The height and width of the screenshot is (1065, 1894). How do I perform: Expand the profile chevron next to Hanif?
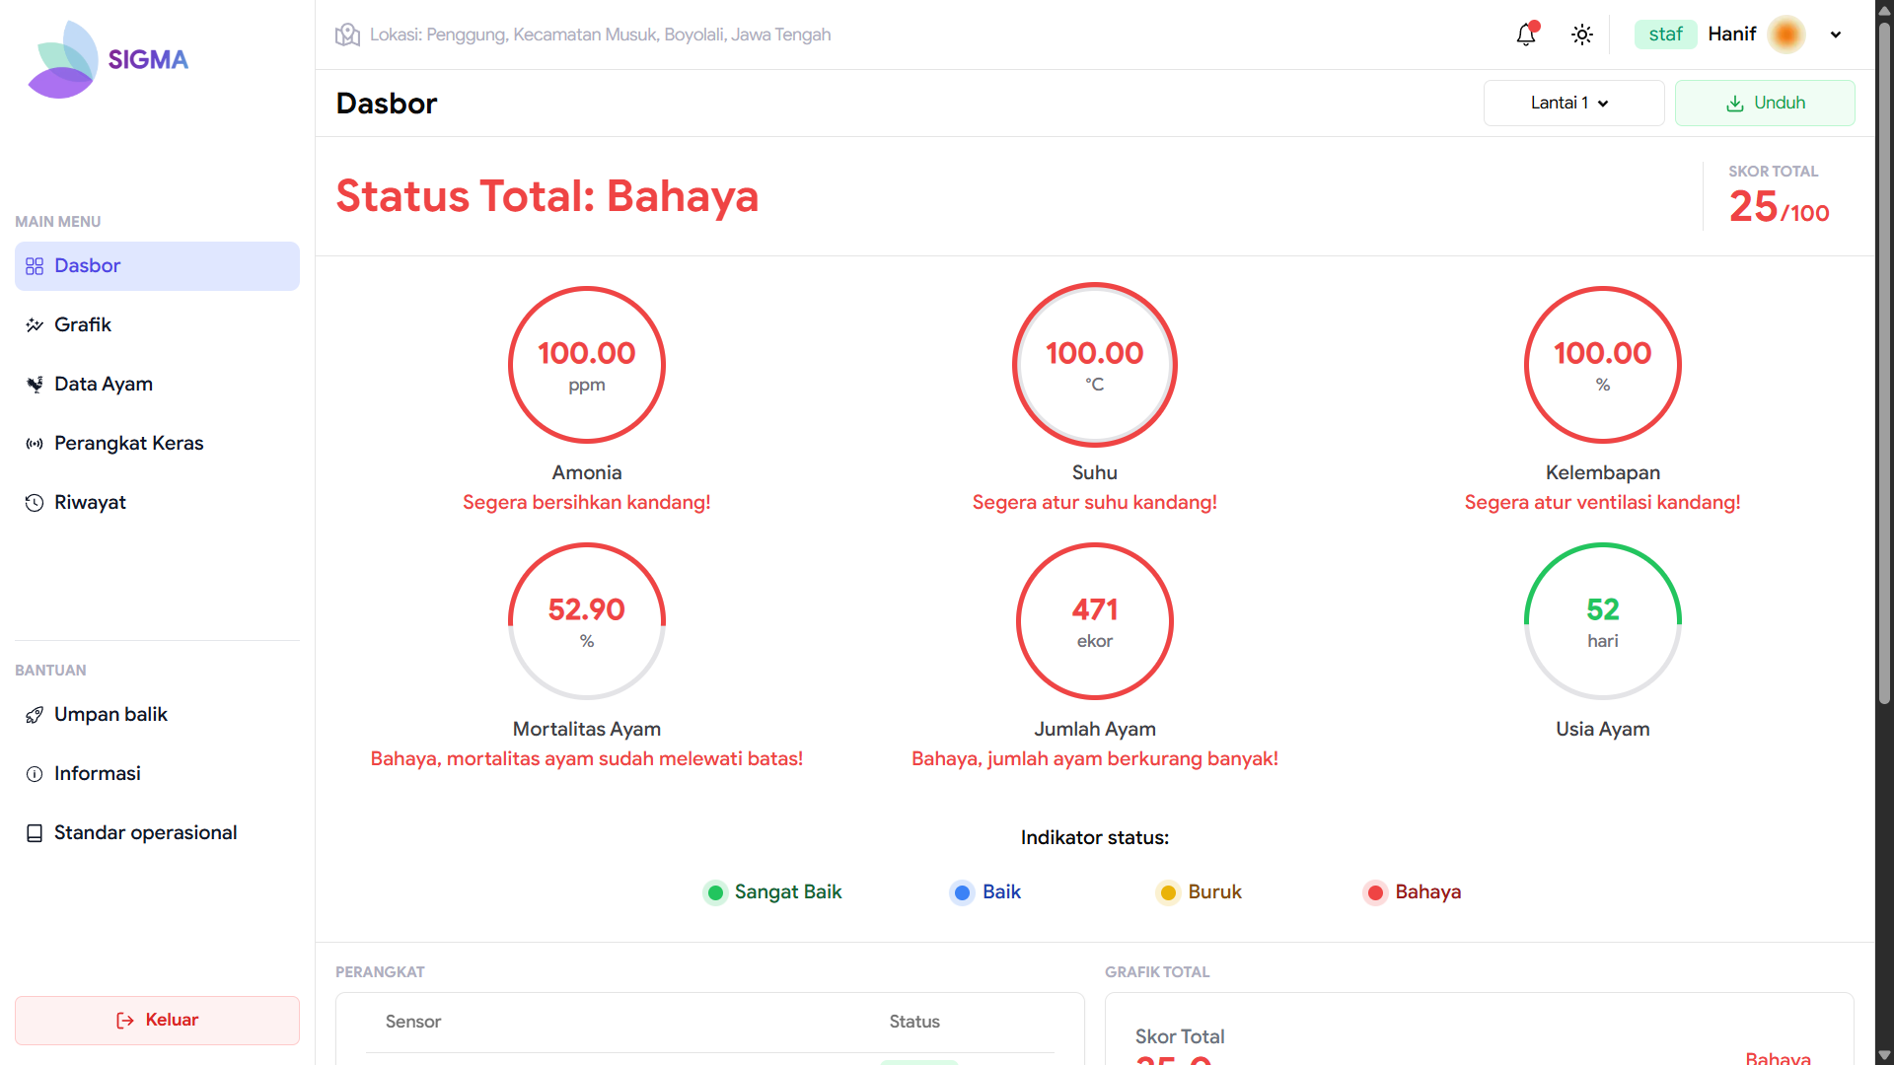(1836, 34)
